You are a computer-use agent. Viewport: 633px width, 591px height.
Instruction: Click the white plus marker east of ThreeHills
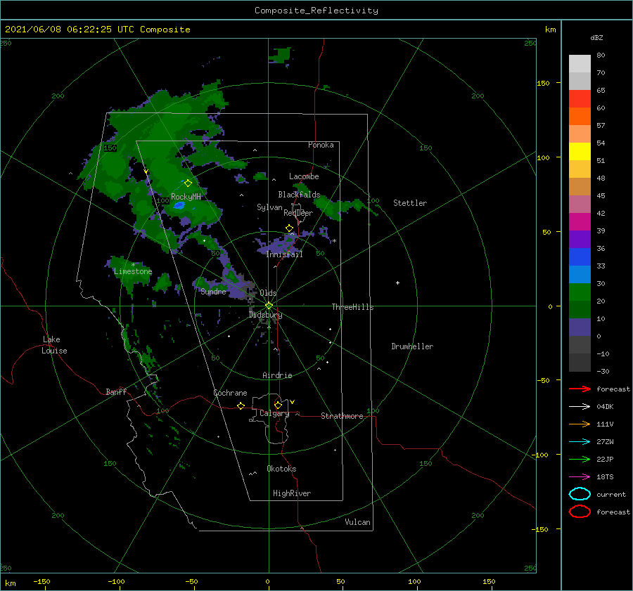point(397,282)
